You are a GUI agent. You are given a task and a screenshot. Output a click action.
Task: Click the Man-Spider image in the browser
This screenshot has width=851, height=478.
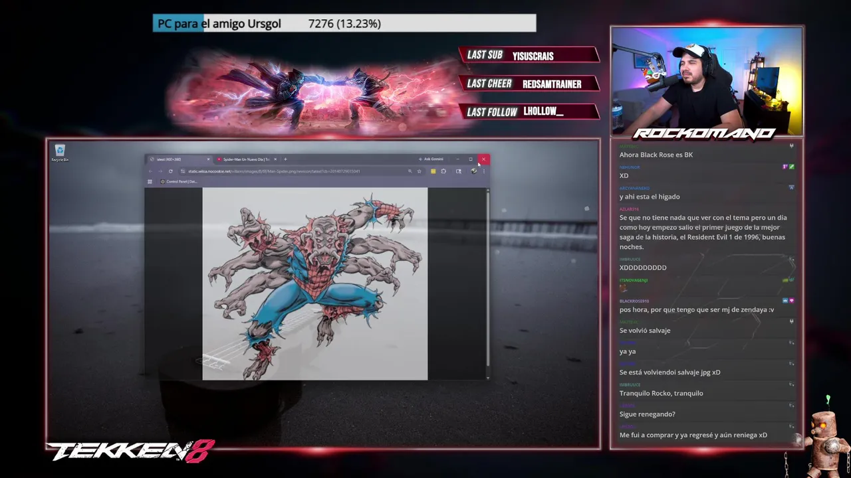pyautogui.click(x=315, y=283)
